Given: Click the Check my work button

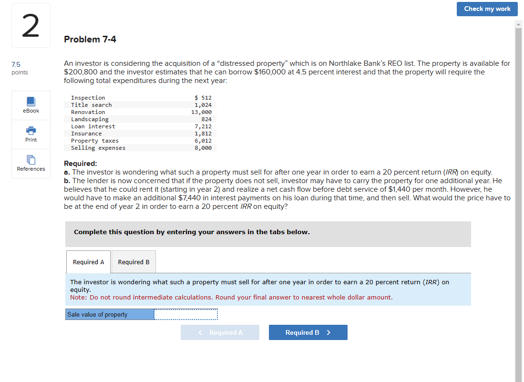Looking at the screenshot, I should [x=487, y=9].
